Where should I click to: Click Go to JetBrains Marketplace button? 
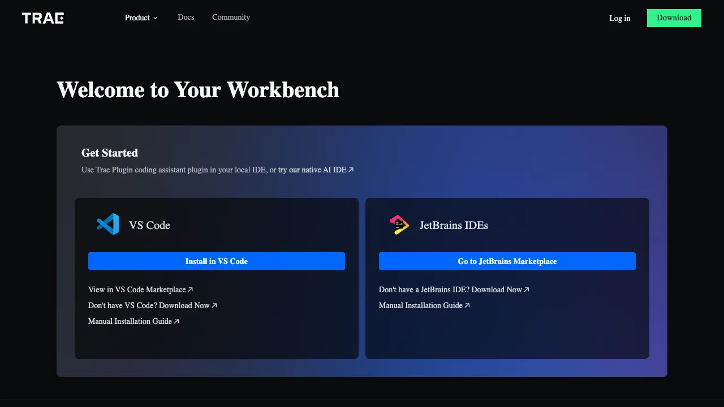pyautogui.click(x=507, y=261)
